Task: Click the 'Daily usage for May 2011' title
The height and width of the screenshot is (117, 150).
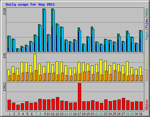Action: coord(30,4)
